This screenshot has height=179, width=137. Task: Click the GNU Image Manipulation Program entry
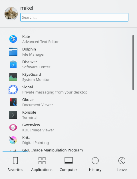pyautogui.click(x=53, y=150)
